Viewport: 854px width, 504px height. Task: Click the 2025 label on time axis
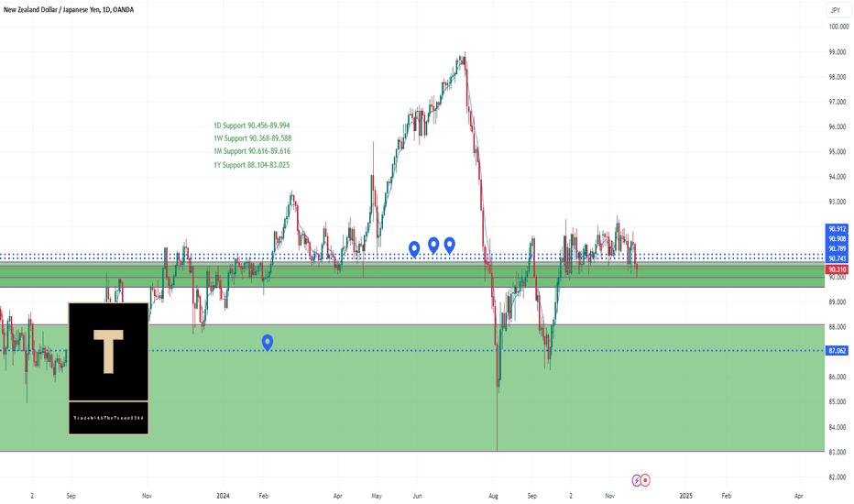(685, 496)
